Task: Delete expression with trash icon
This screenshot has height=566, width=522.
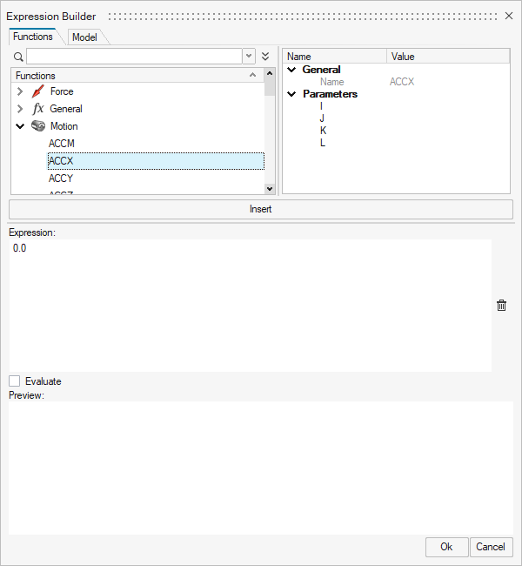Action: [501, 306]
